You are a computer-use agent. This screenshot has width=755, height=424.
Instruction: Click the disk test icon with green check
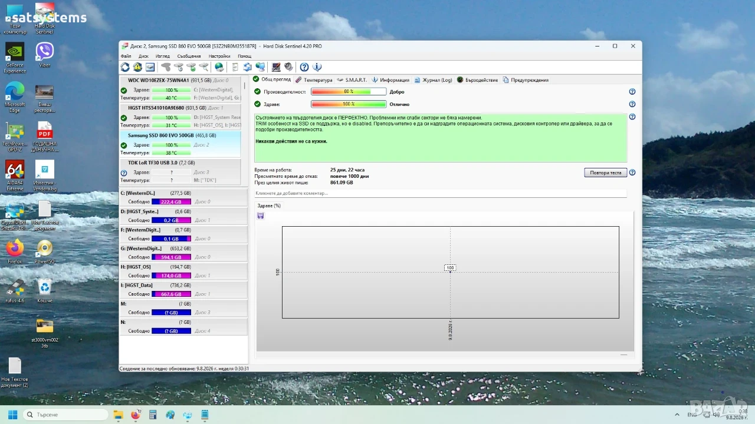pos(191,67)
